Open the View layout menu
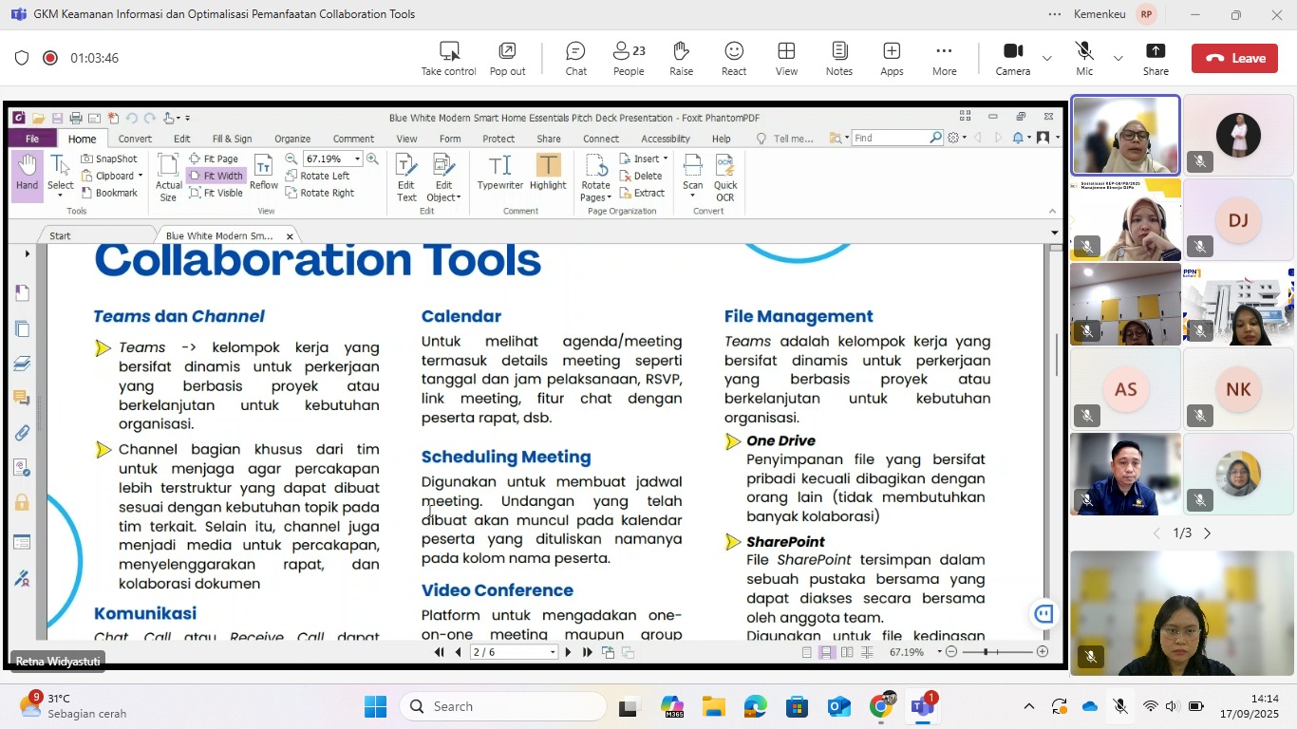1297x729 pixels. tap(786, 58)
